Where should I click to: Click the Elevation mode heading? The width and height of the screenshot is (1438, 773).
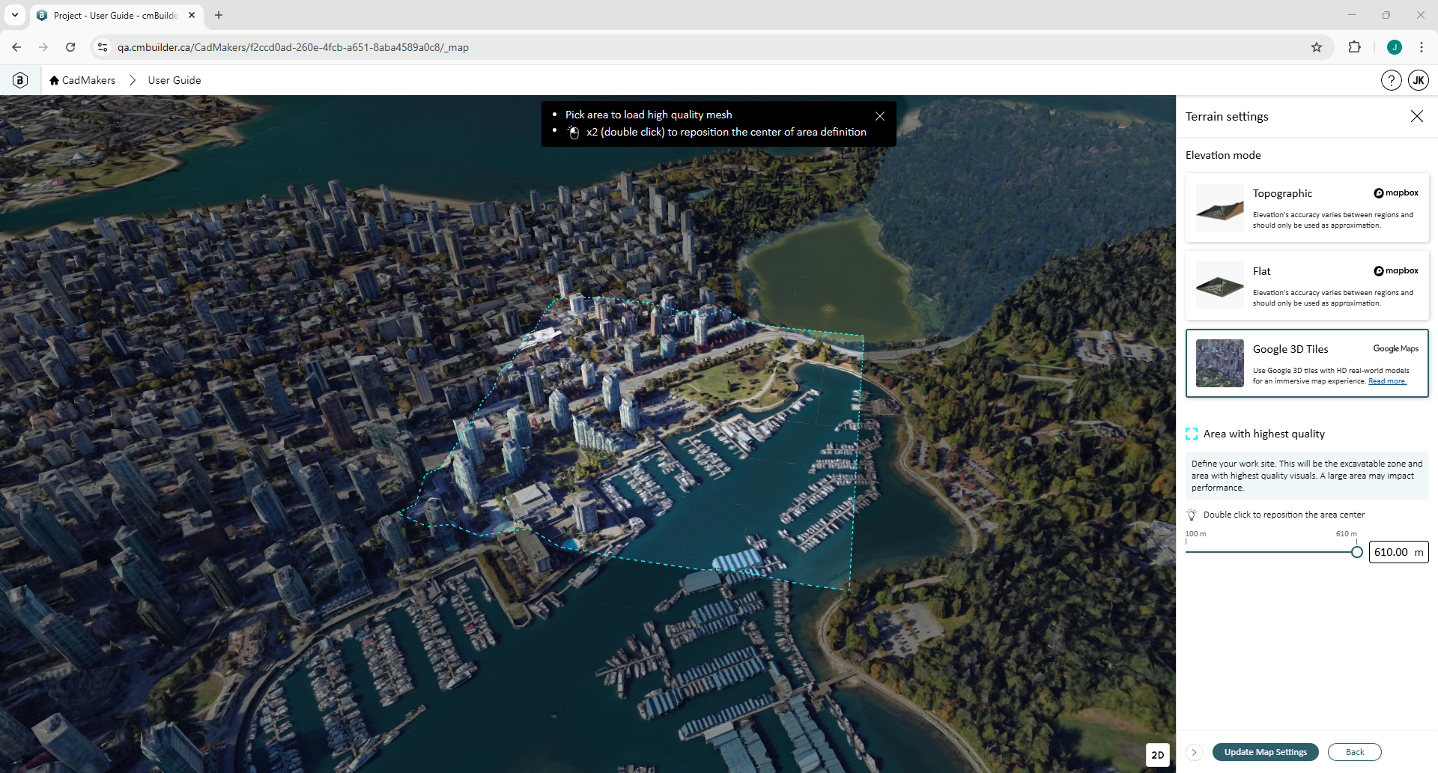point(1223,155)
